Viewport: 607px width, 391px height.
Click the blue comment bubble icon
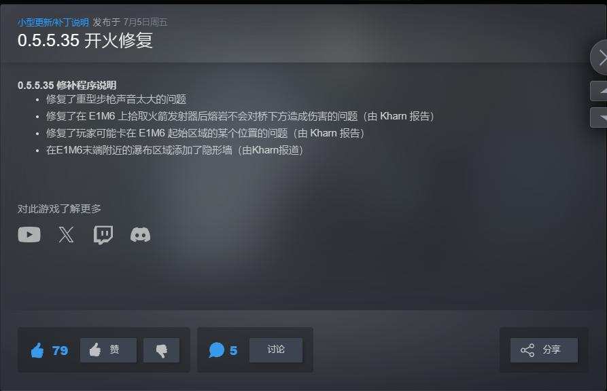coord(216,350)
